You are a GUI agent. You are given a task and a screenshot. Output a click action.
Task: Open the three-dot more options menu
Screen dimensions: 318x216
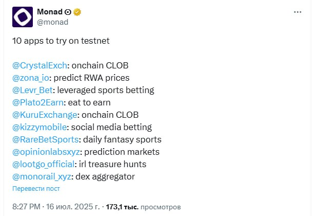pyautogui.click(x=297, y=12)
